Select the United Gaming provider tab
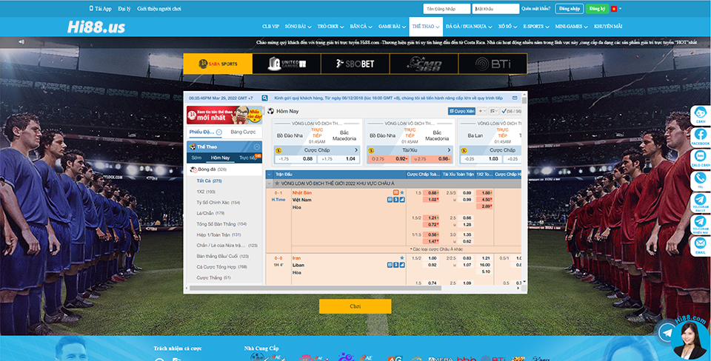Image resolution: width=711 pixels, height=361 pixels. click(x=287, y=64)
